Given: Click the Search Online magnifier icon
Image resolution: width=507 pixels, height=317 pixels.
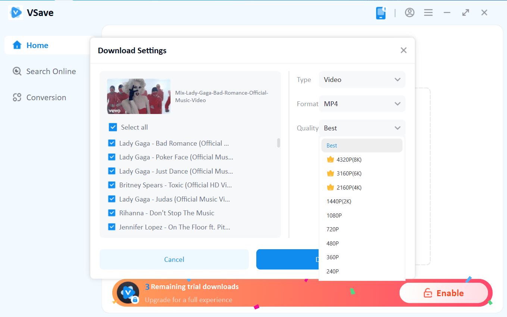Looking at the screenshot, I should [x=17, y=72].
